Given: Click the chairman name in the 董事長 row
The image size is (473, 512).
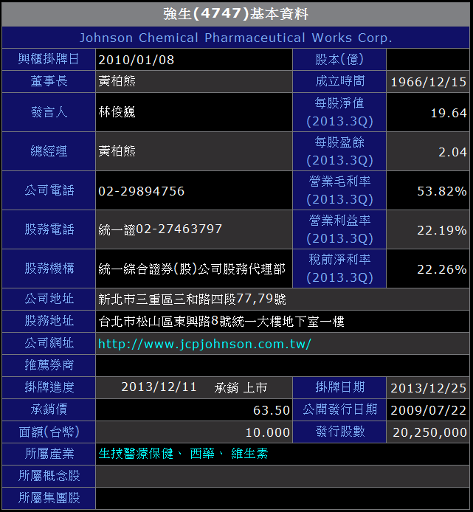Looking at the screenshot, I should 117,81.
